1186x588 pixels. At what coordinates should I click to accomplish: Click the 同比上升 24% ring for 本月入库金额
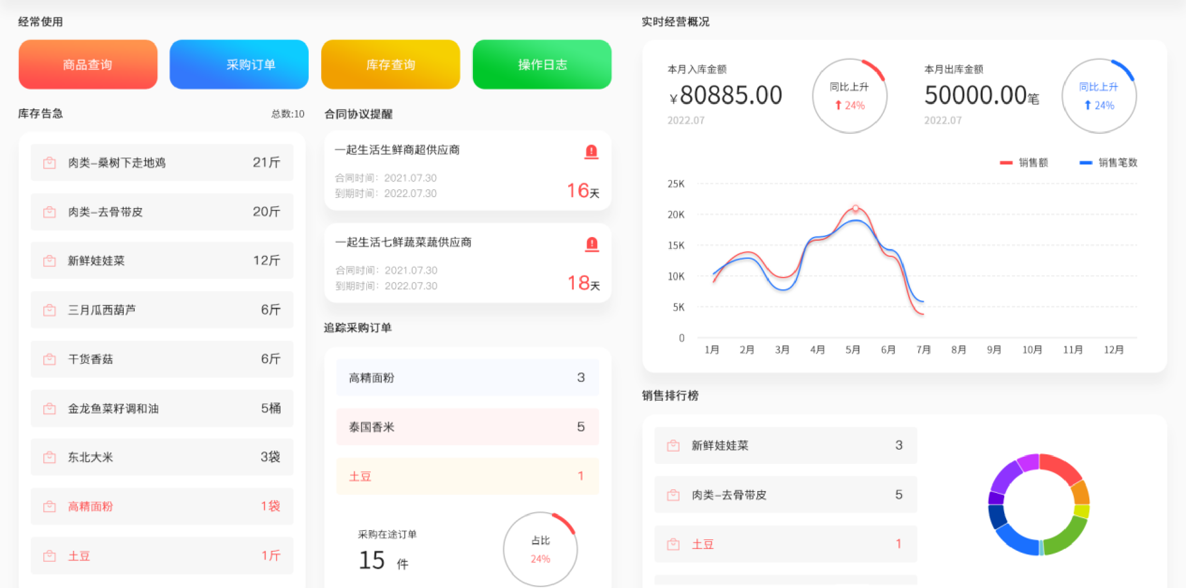pyautogui.click(x=849, y=96)
